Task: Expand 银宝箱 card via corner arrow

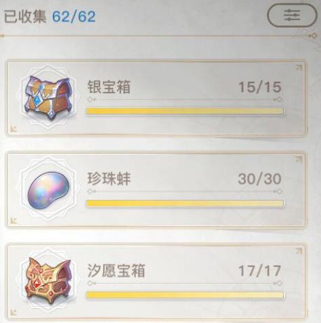Action: 299,68
